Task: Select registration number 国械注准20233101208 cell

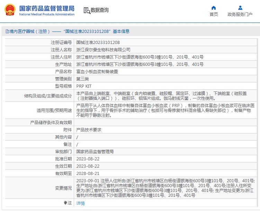Action: 98,43
